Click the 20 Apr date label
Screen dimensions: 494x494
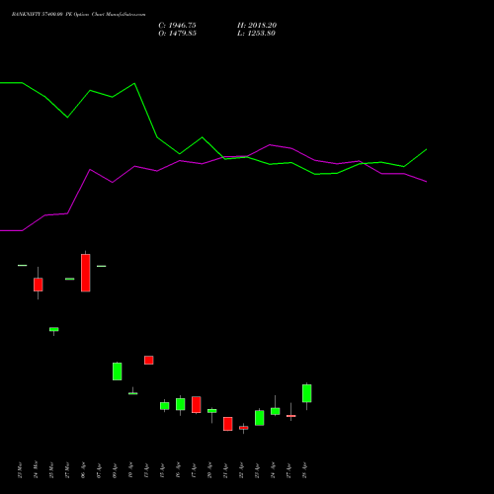coord(209,470)
